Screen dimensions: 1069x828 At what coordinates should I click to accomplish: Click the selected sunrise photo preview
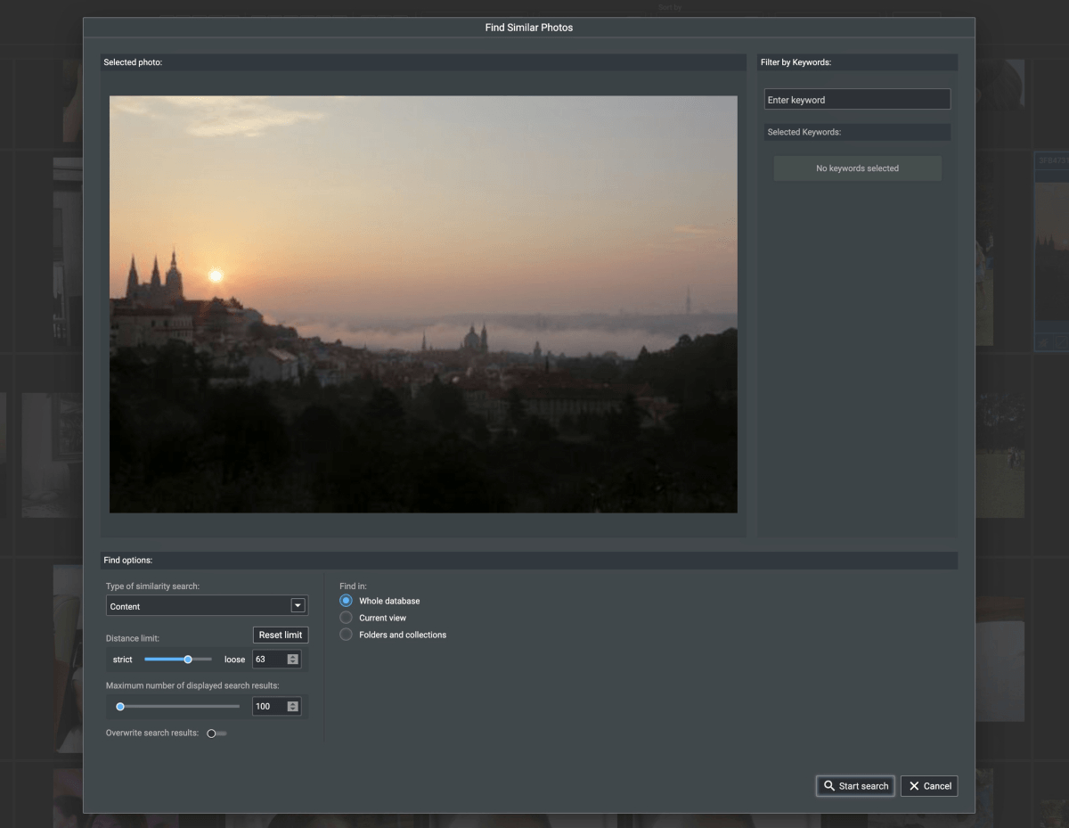click(x=422, y=304)
